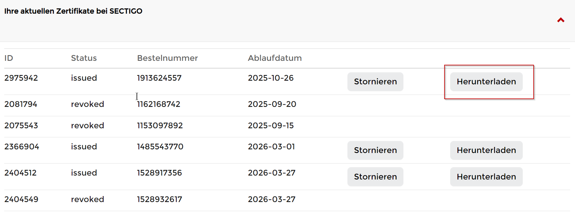Select order number 1913624557

point(159,78)
